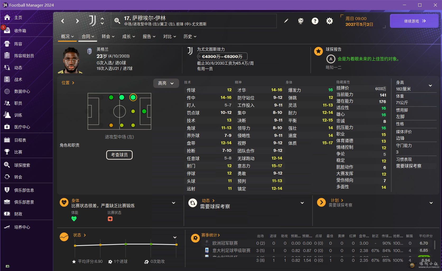Screen dimensions: 442x271
Task: Open the 状态 form link
Action: (x=80, y=235)
